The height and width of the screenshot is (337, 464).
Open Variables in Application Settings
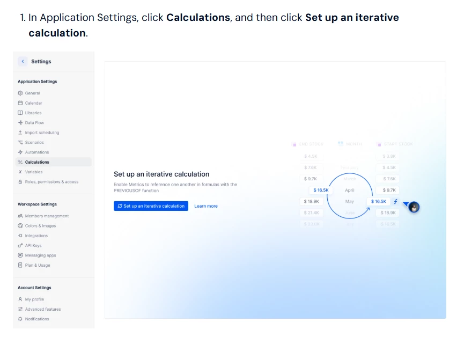tap(33, 172)
